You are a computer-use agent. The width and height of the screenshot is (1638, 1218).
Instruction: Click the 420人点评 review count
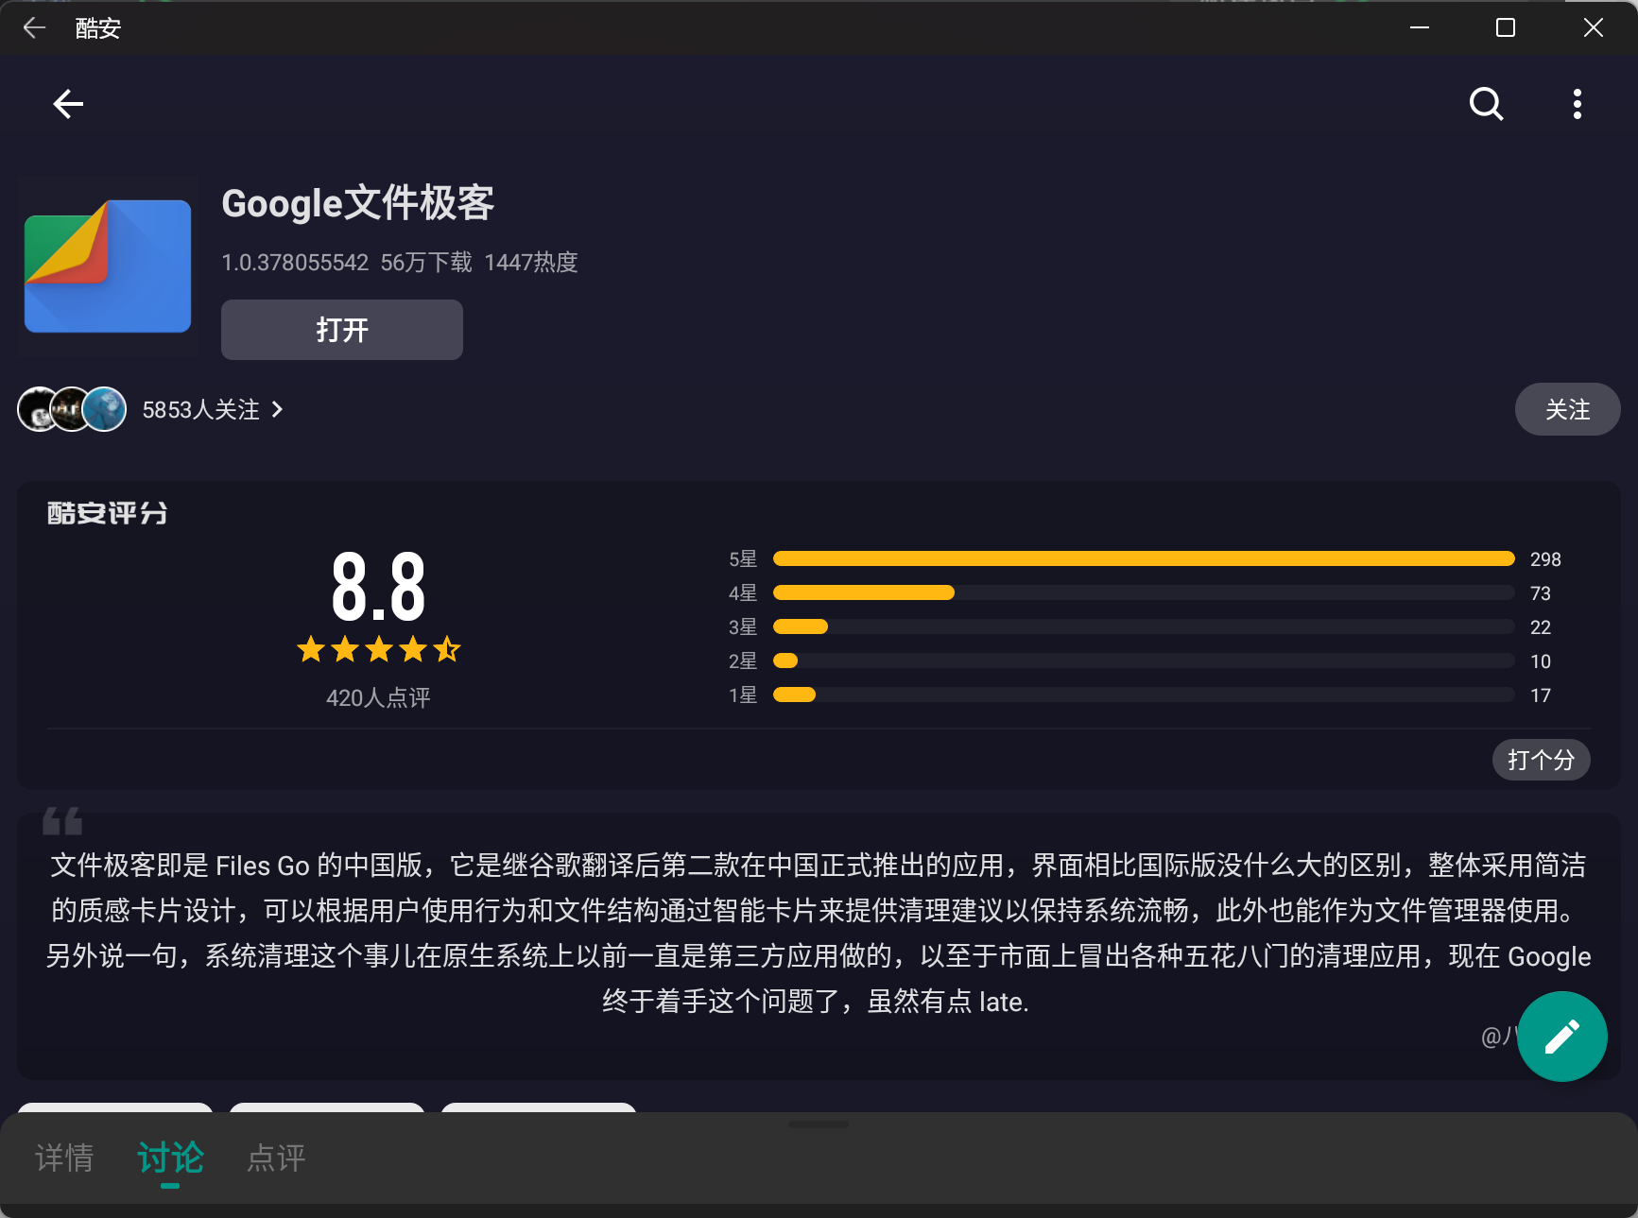coord(378,697)
